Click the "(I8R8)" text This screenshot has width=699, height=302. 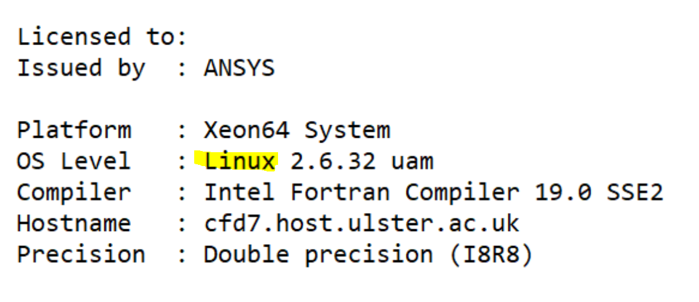point(491,254)
